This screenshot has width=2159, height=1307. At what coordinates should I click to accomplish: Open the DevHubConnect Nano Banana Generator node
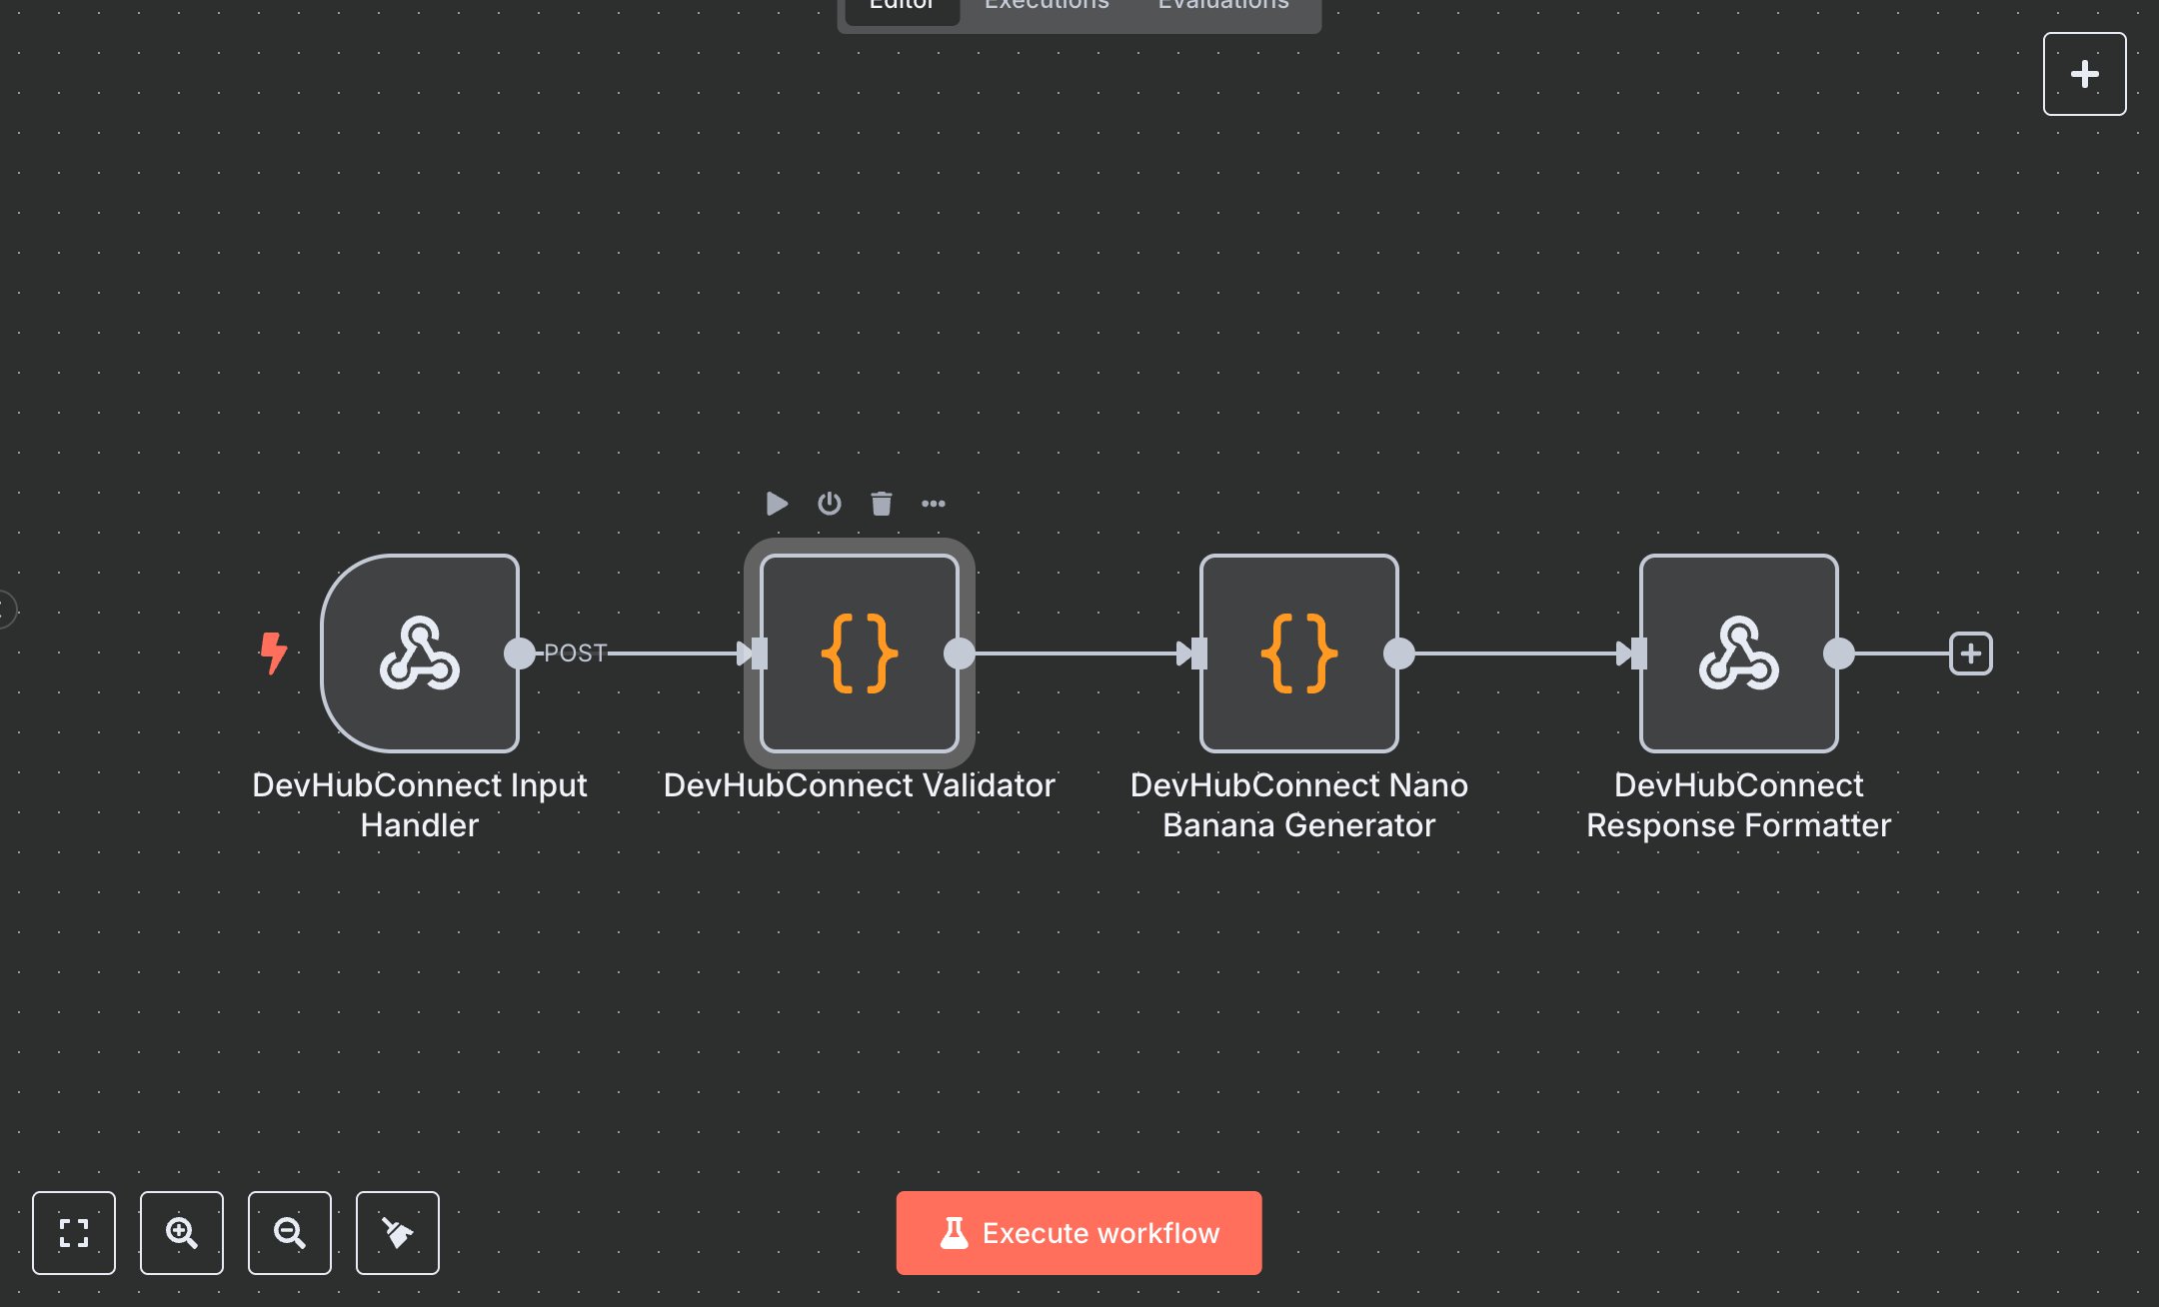[1298, 654]
